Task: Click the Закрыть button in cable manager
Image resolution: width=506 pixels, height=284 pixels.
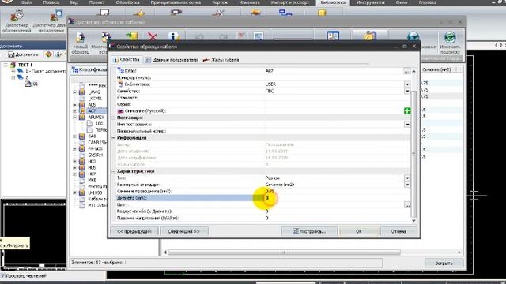Action: (444, 263)
